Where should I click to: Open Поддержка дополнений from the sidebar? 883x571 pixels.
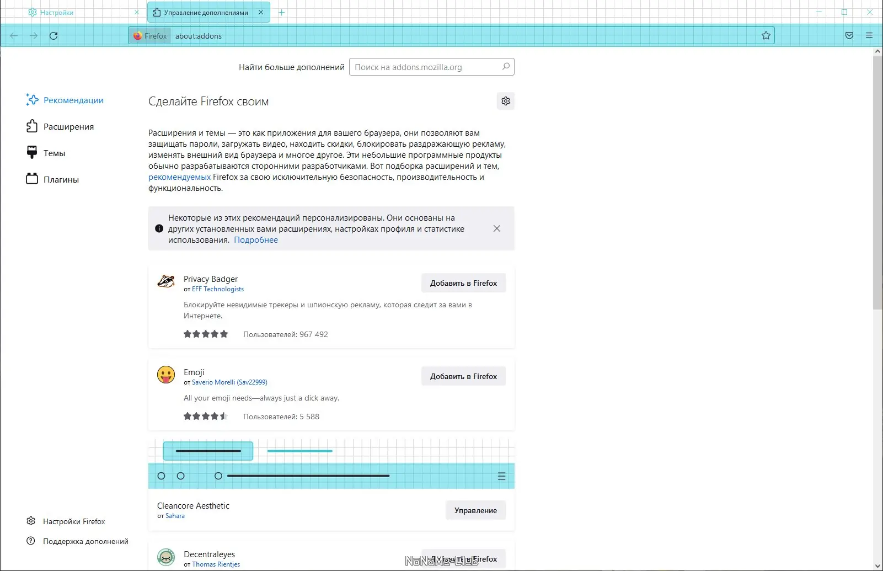tap(77, 541)
